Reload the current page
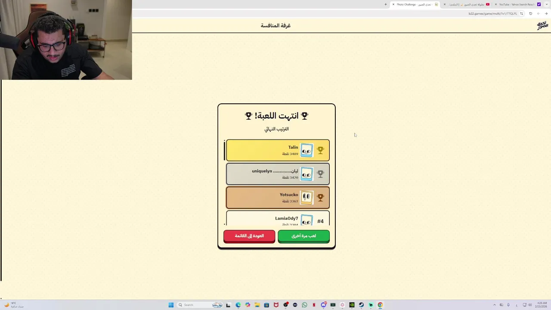 [530, 13]
